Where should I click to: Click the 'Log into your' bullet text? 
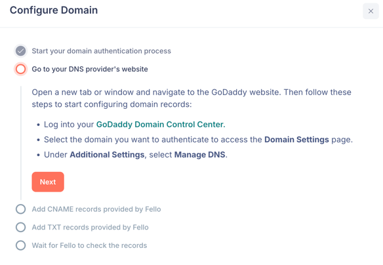(69, 125)
